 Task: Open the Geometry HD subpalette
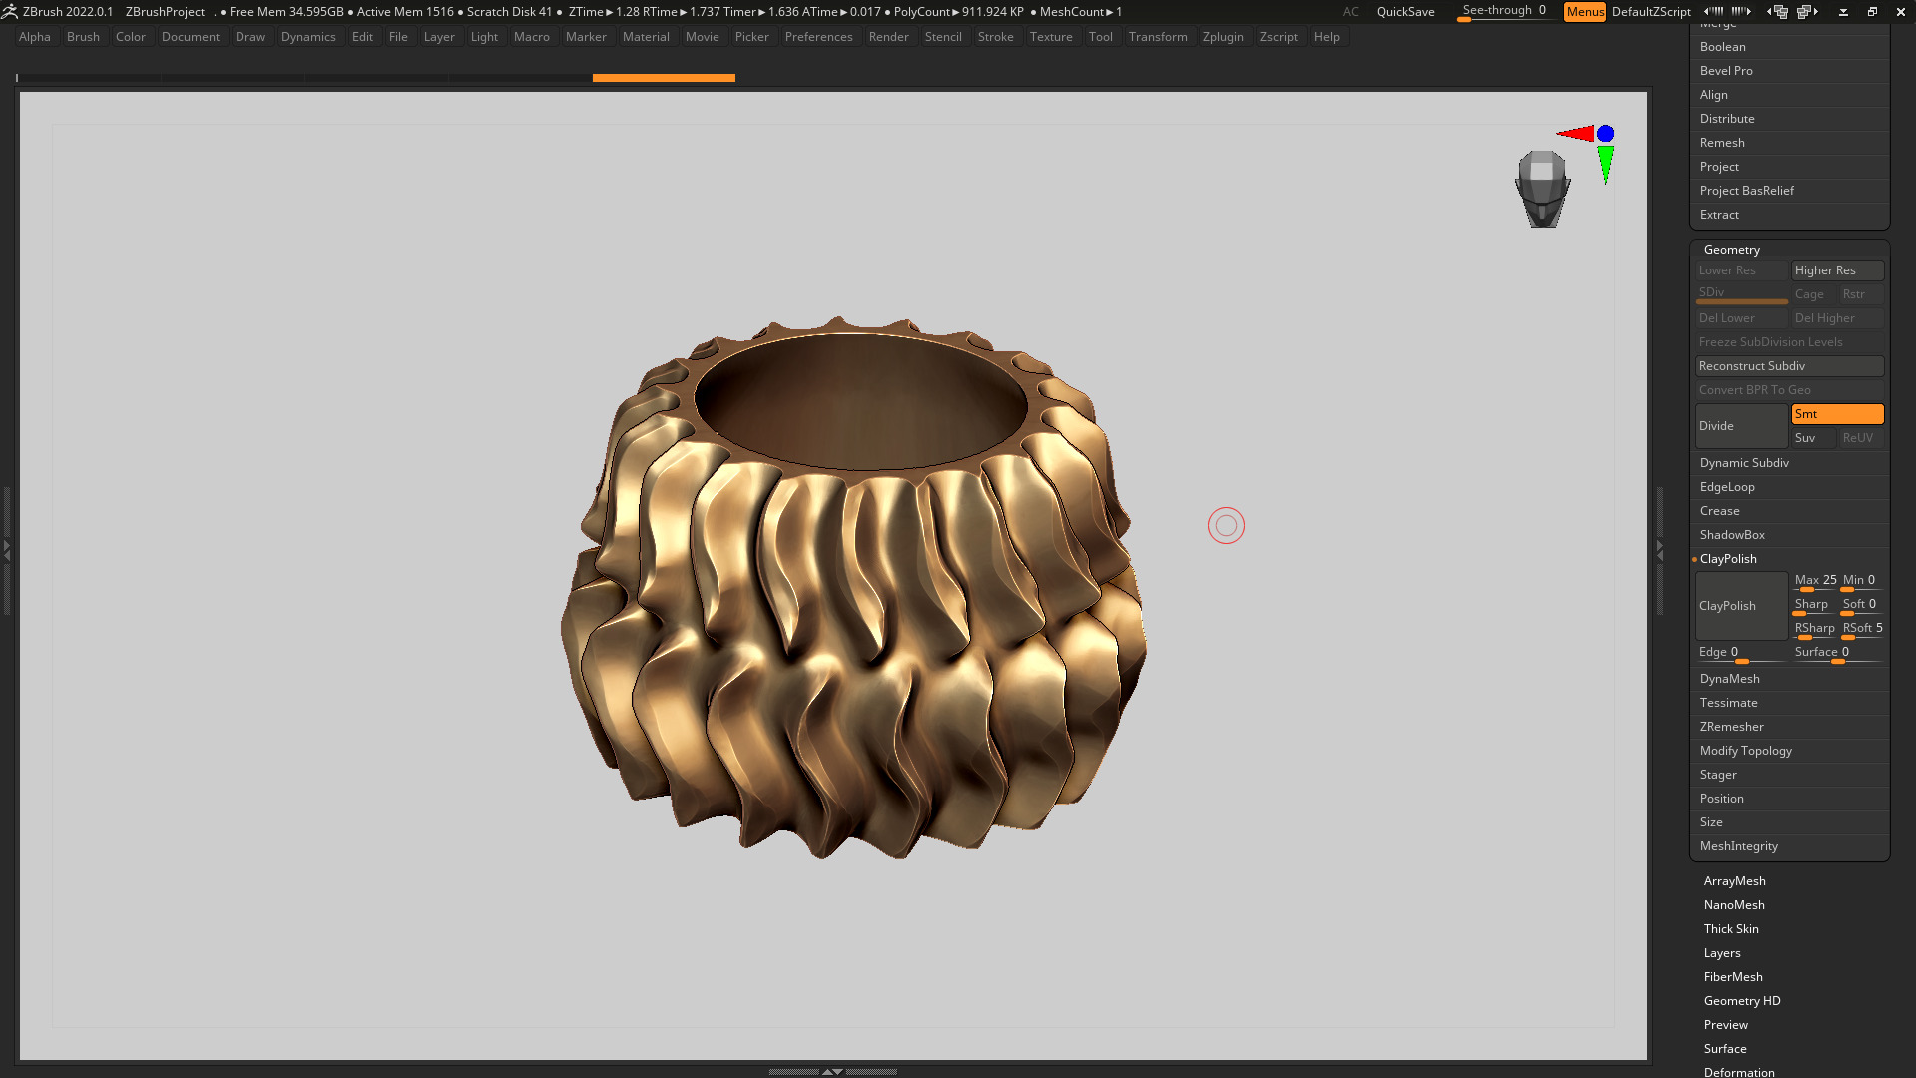(1742, 1001)
